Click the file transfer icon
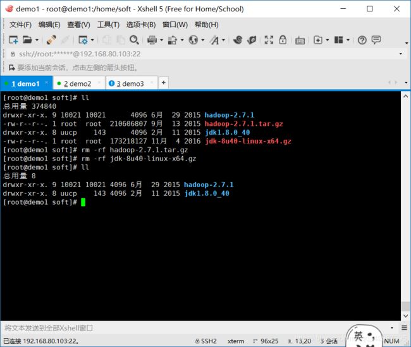 (173, 40)
